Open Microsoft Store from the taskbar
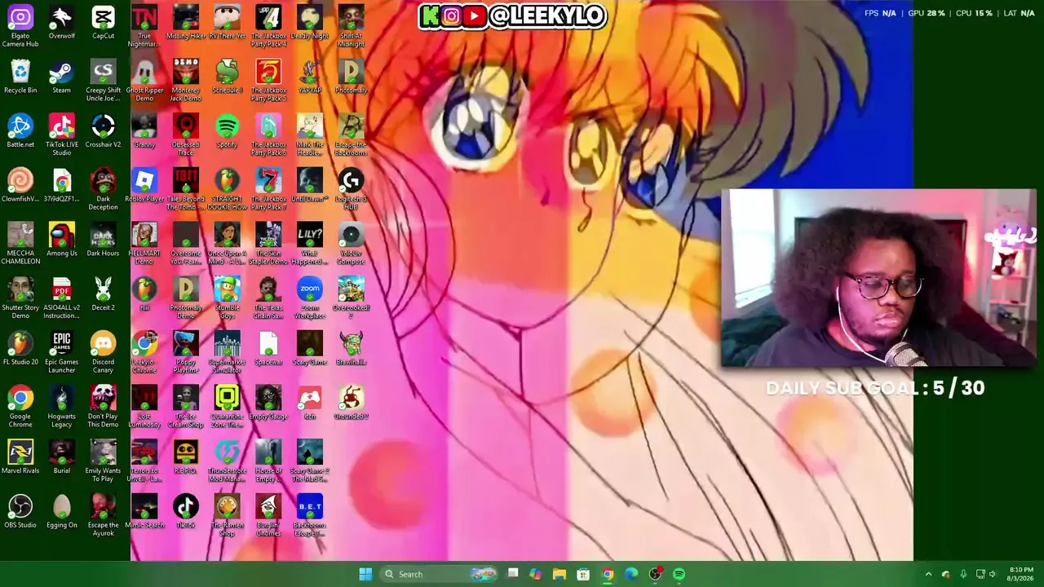The height and width of the screenshot is (587, 1044). coord(583,574)
